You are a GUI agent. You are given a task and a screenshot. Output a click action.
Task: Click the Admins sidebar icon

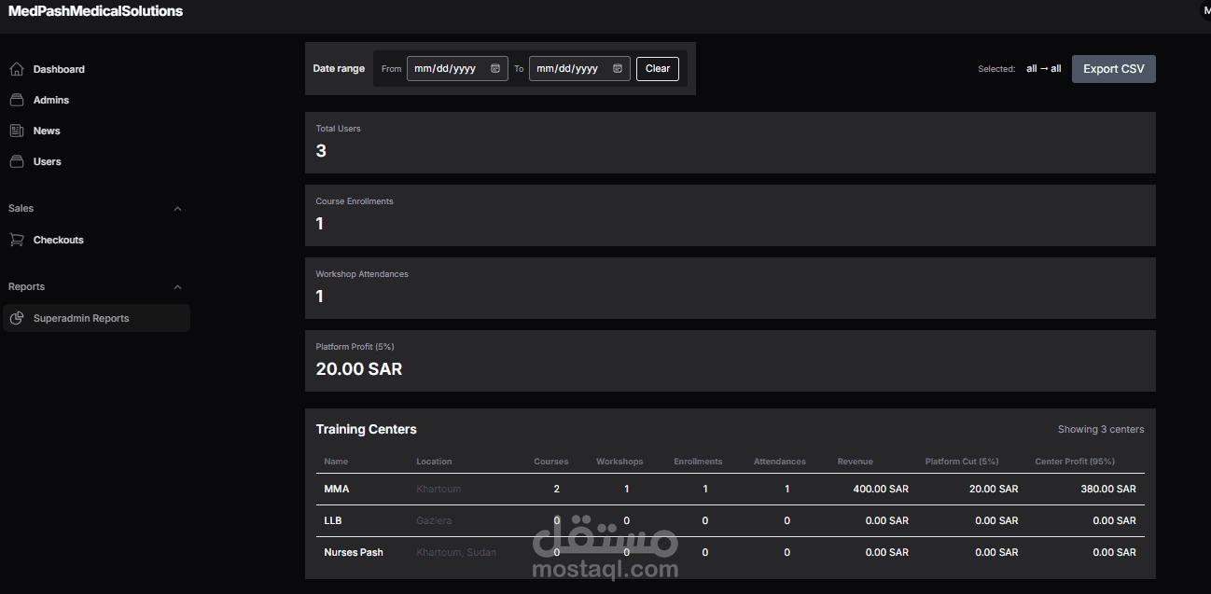(x=17, y=100)
